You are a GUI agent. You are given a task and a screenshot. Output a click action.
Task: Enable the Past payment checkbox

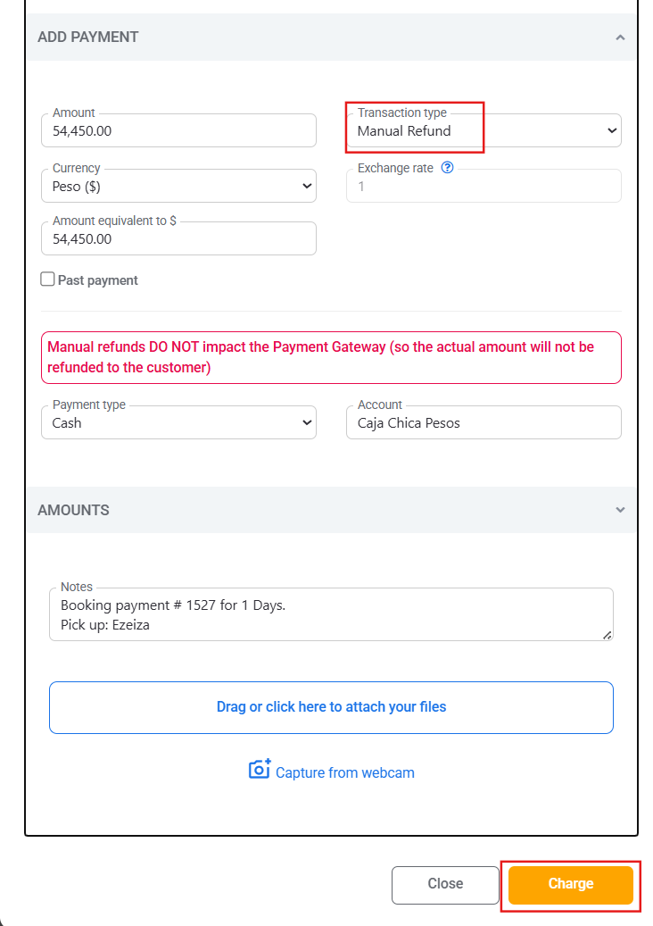tap(48, 279)
